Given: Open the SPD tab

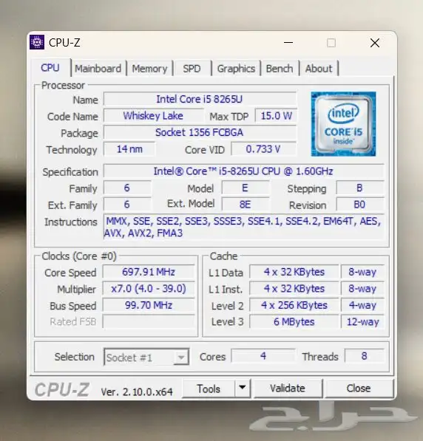Looking at the screenshot, I should tap(192, 69).
